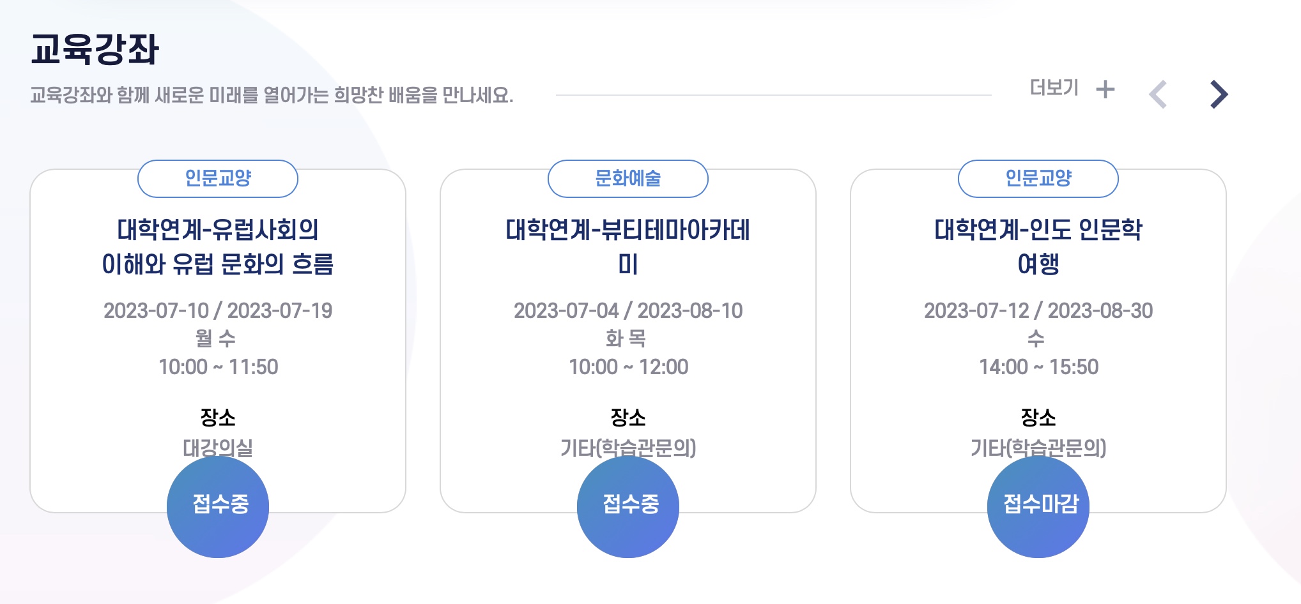Viewport: 1301px width, 604px height.
Task: Click date range 2023-07-04 / 2023-08-10
Action: (628, 311)
